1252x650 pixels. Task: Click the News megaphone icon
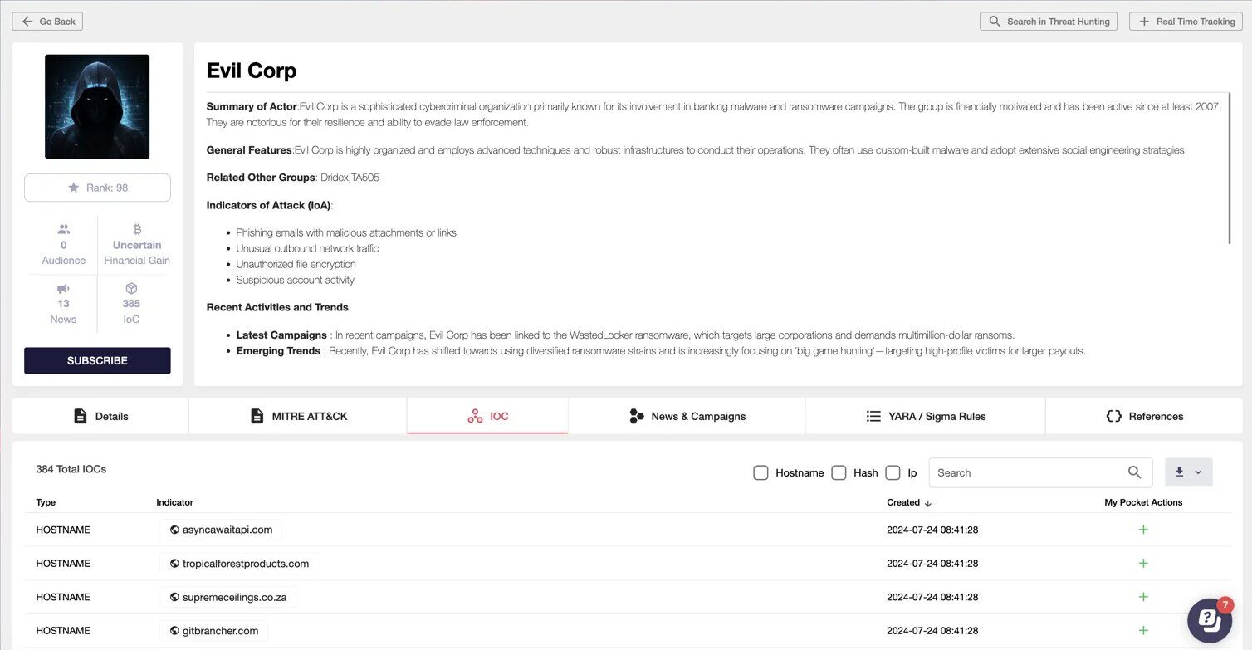[x=63, y=288]
